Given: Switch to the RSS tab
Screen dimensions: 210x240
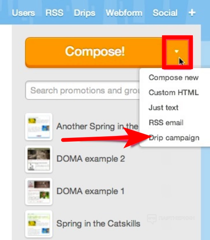Looking at the screenshot, I should [54, 13].
